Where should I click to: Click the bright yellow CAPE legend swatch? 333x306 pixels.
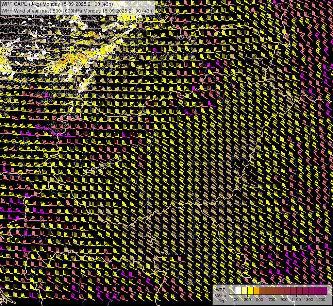click(251, 291)
